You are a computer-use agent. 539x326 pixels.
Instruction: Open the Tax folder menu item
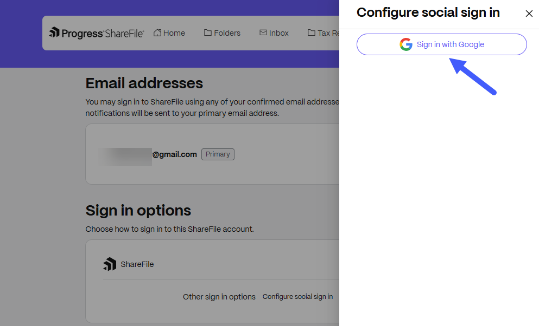click(323, 33)
